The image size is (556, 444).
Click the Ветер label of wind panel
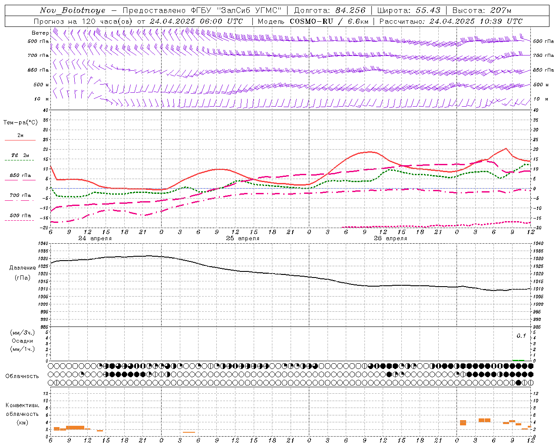40,33
